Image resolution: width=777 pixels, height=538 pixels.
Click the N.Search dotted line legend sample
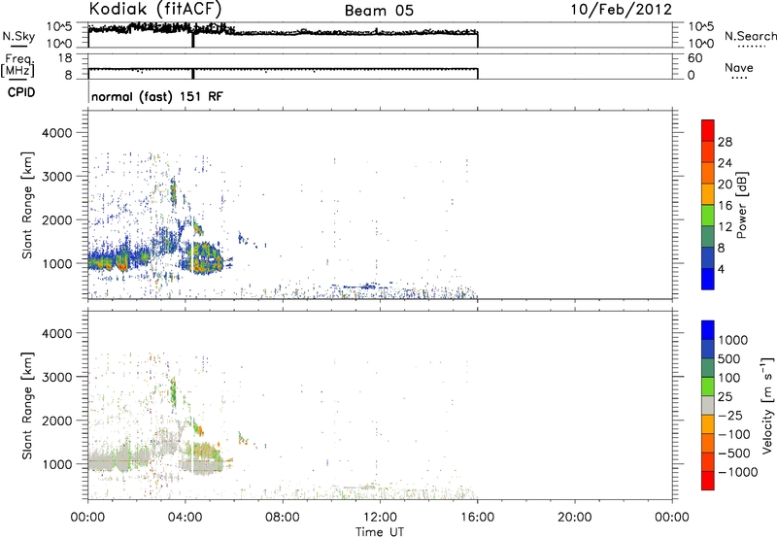[751, 47]
